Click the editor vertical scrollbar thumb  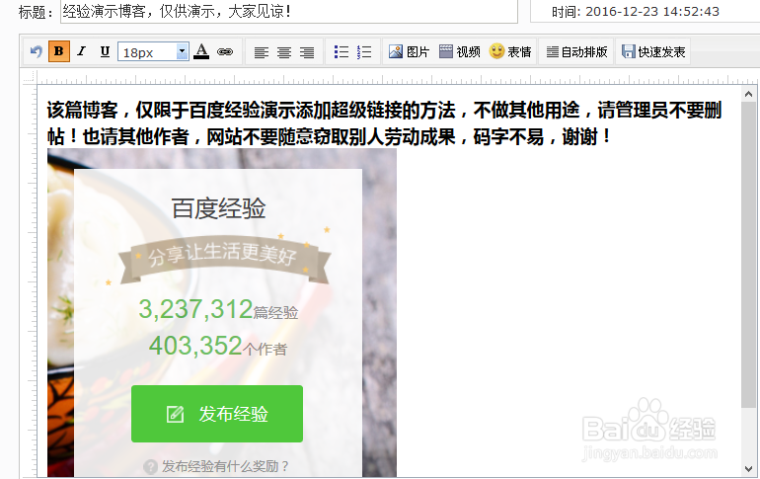pyautogui.click(x=748, y=255)
